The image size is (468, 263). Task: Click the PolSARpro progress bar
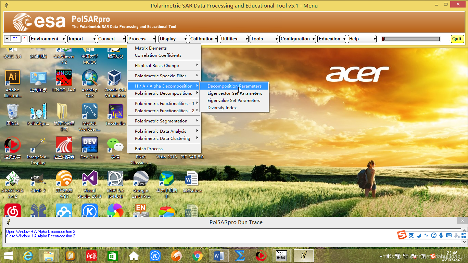[x=411, y=39]
